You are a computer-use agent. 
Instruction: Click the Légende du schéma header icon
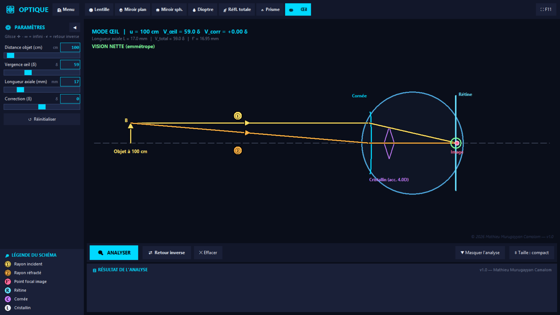point(7,255)
